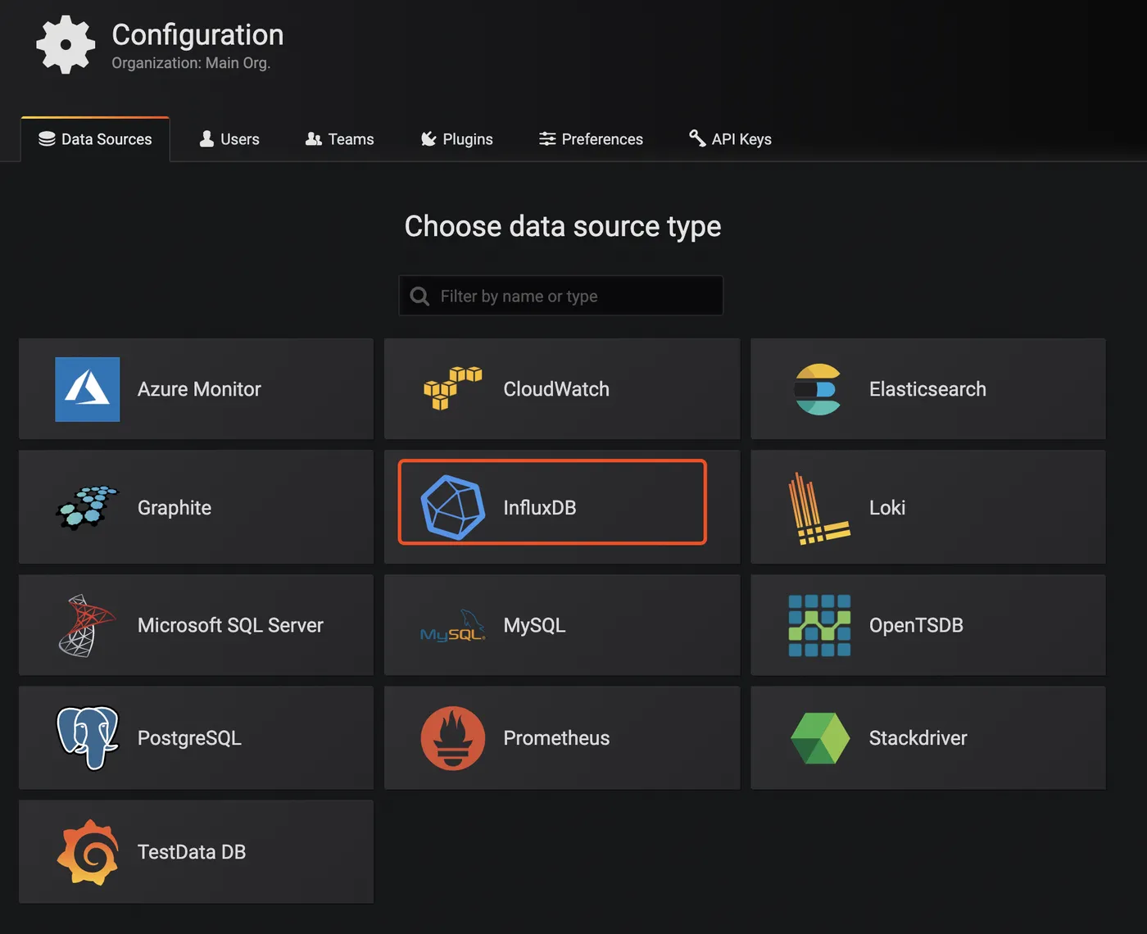Viewport: 1147px width, 934px height.
Task: Click the PostgreSQL label text
Action: tap(189, 738)
